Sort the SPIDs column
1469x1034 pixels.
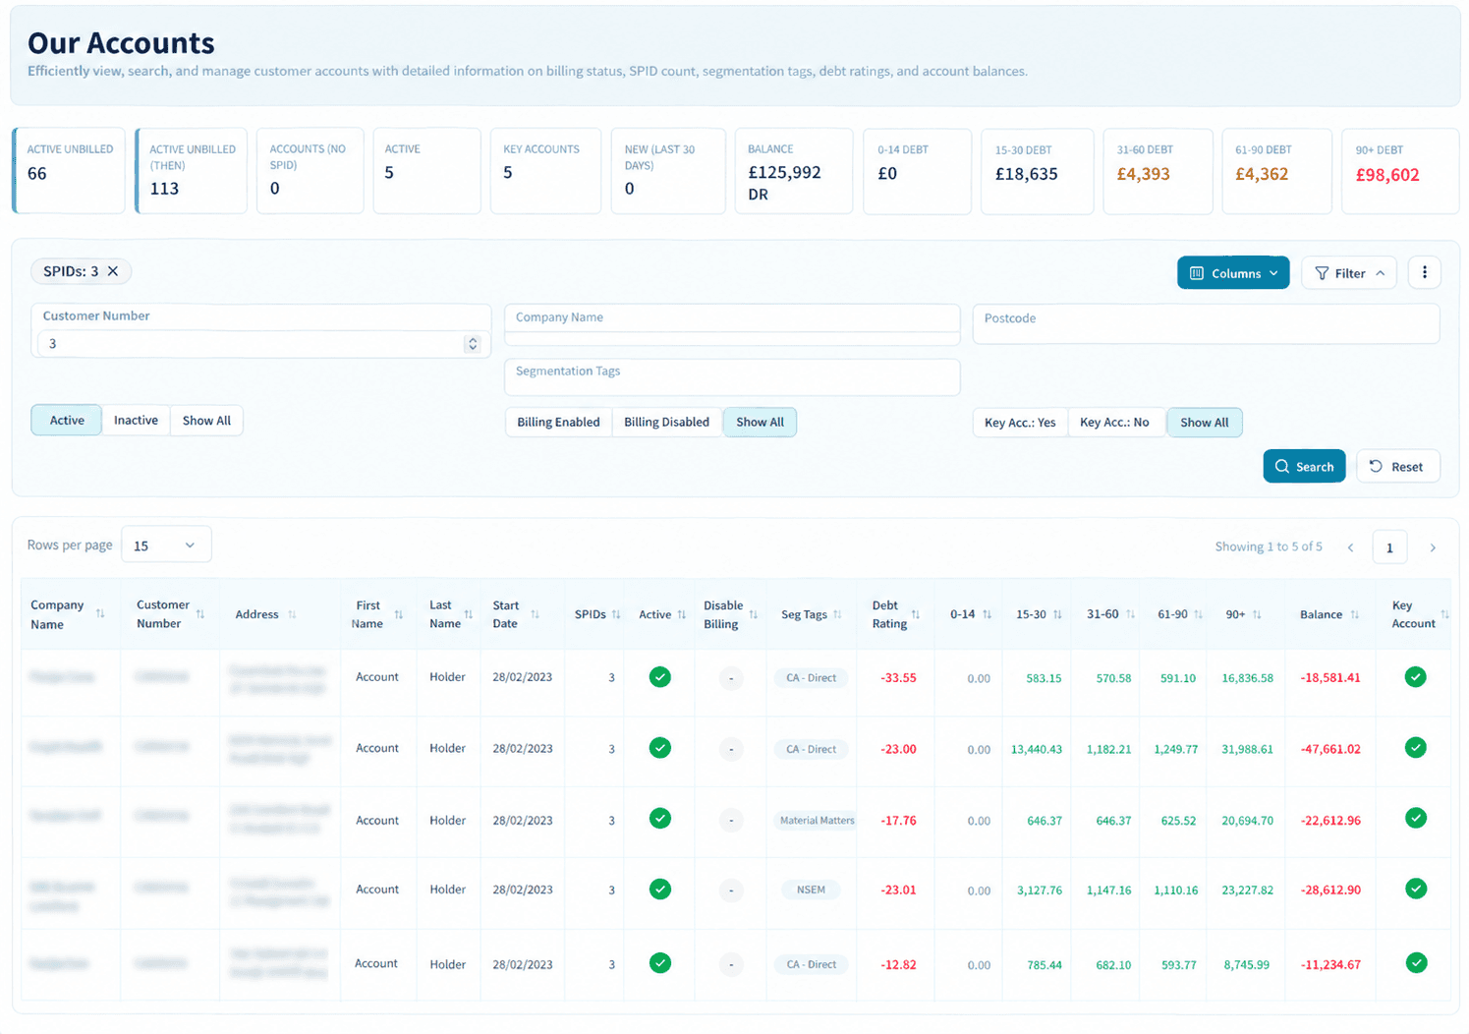[x=616, y=614]
